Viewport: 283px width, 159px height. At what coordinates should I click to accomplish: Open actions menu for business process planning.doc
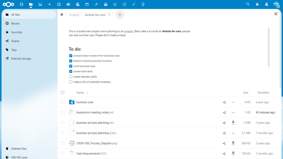tap(233, 123)
